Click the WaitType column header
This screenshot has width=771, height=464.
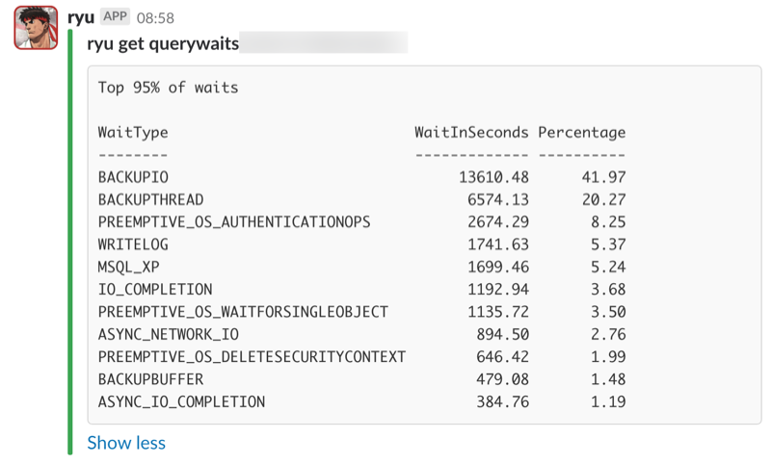(x=133, y=133)
